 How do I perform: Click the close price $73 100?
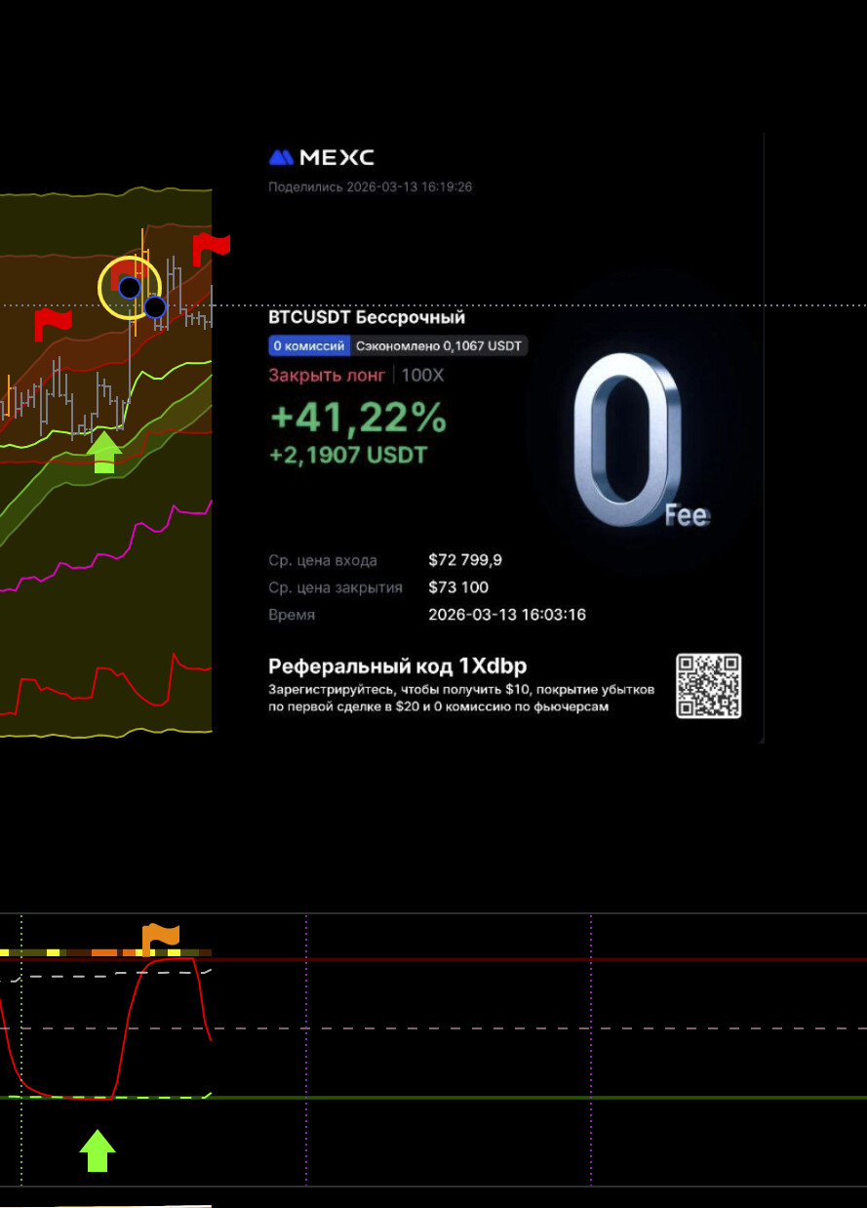458,587
